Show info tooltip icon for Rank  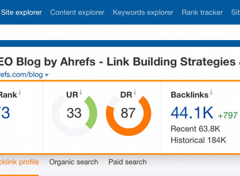point(20,92)
